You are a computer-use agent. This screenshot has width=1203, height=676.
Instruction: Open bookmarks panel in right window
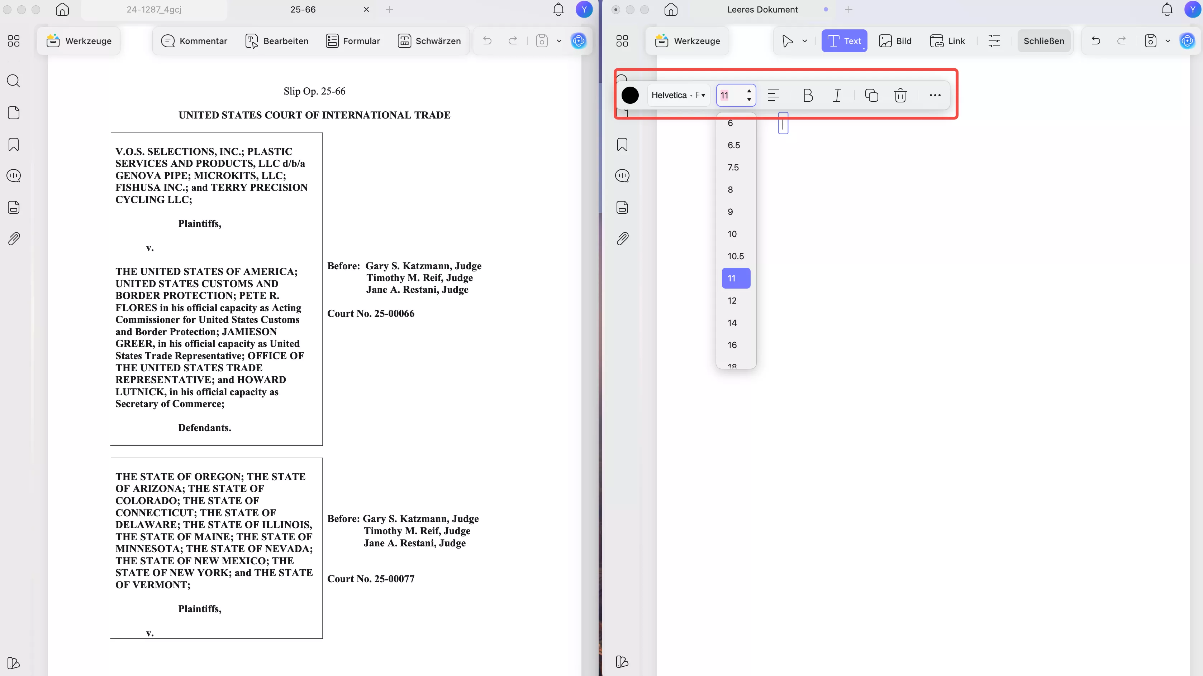click(x=622, y=145)
